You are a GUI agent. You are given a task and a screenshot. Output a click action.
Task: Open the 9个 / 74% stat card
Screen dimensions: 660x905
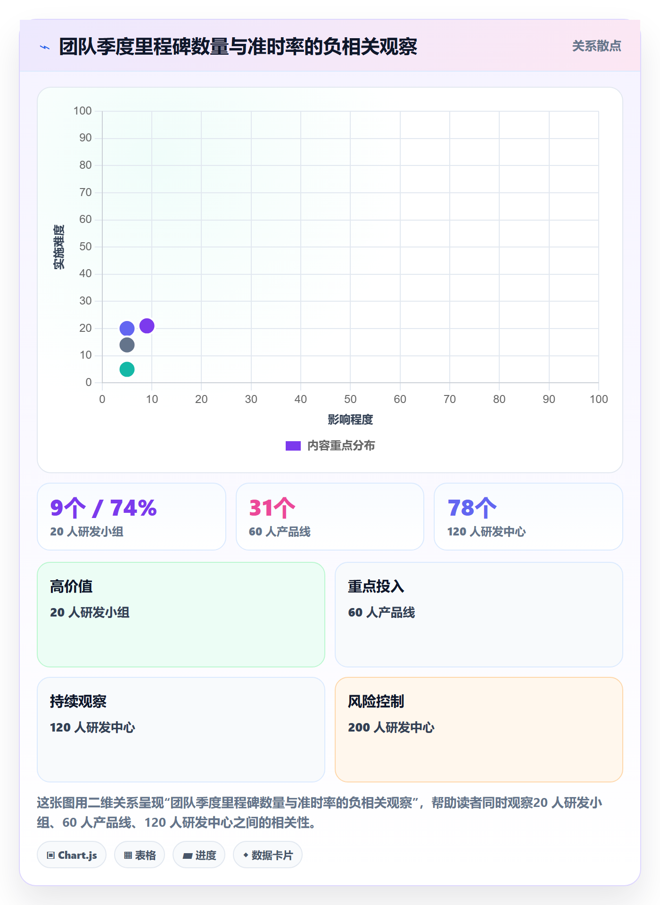tap(132, 517)
